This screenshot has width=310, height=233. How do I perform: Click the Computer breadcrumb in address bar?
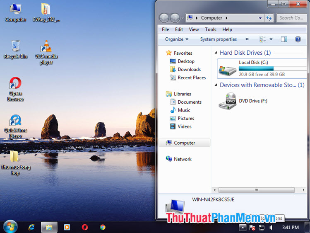[x=211, y=18]
